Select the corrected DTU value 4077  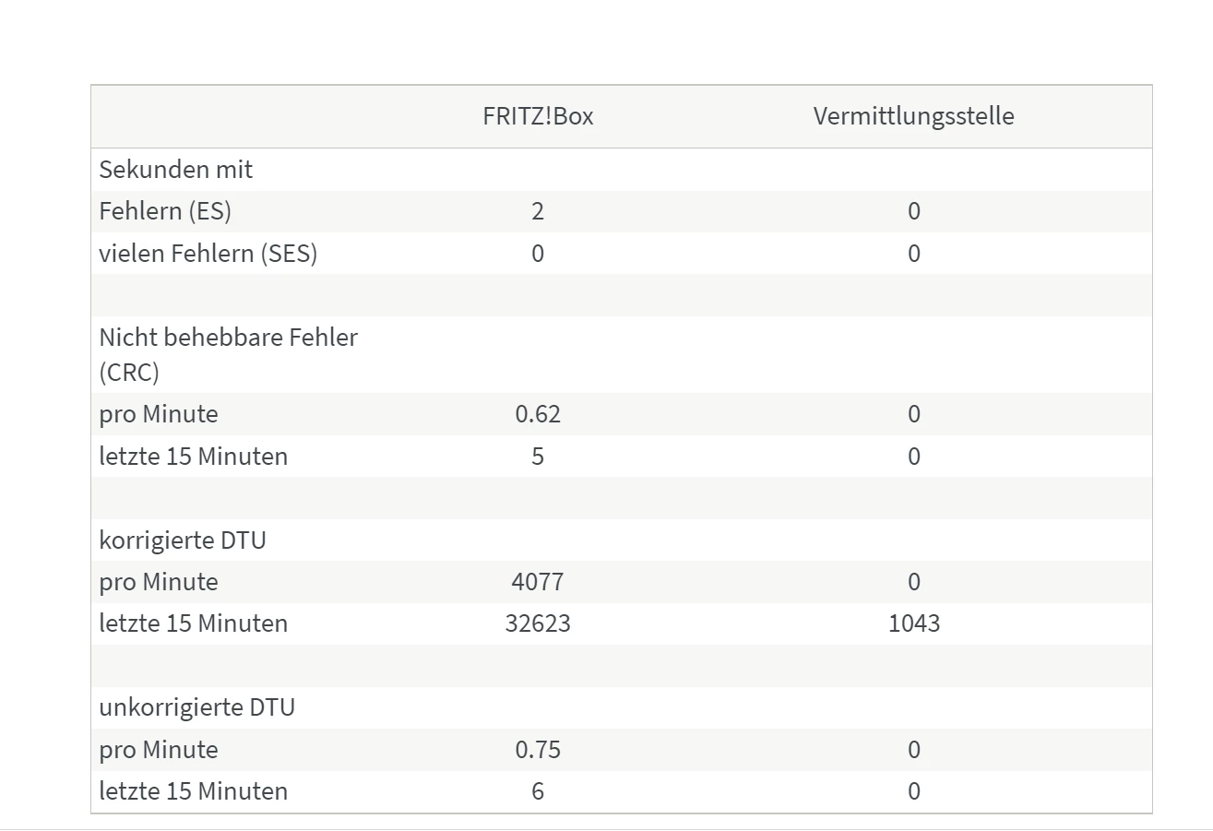coord(538,582)
